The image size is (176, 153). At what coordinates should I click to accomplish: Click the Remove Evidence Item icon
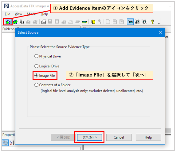coord(28,22)
